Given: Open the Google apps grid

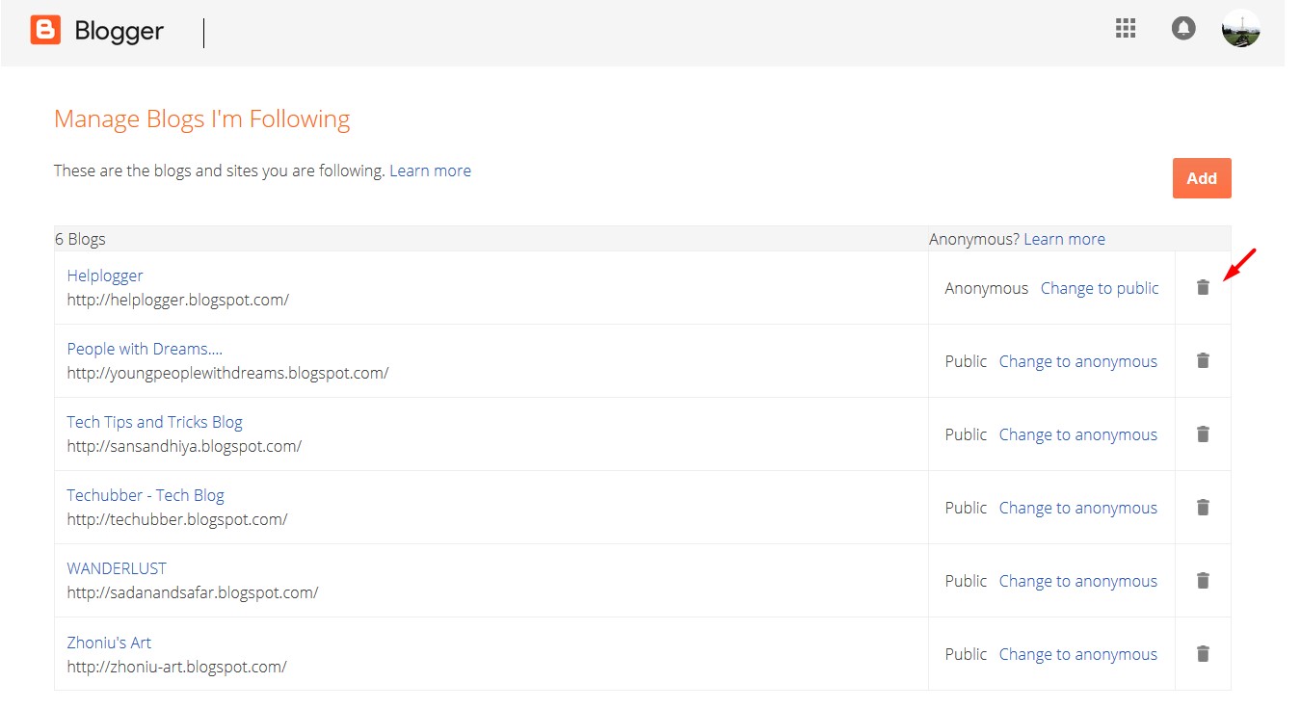Looking at the screenshot, I should pyautogui.click(x=1126, y=29).
